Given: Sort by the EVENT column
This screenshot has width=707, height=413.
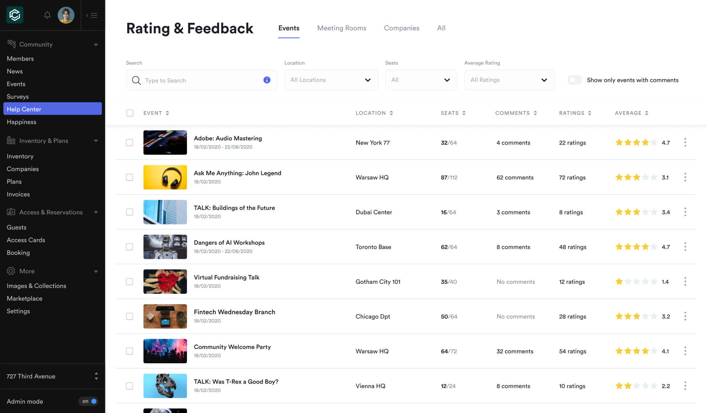Looking at the screenshot, I should click(156, 113).
